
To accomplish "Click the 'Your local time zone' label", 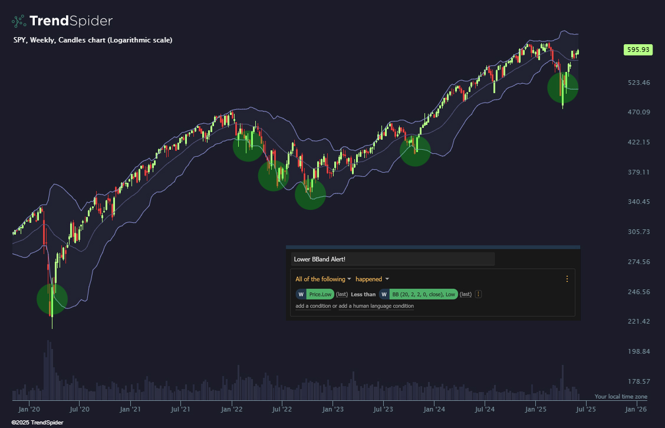I will pyautogui.click(x=621, y=397).
